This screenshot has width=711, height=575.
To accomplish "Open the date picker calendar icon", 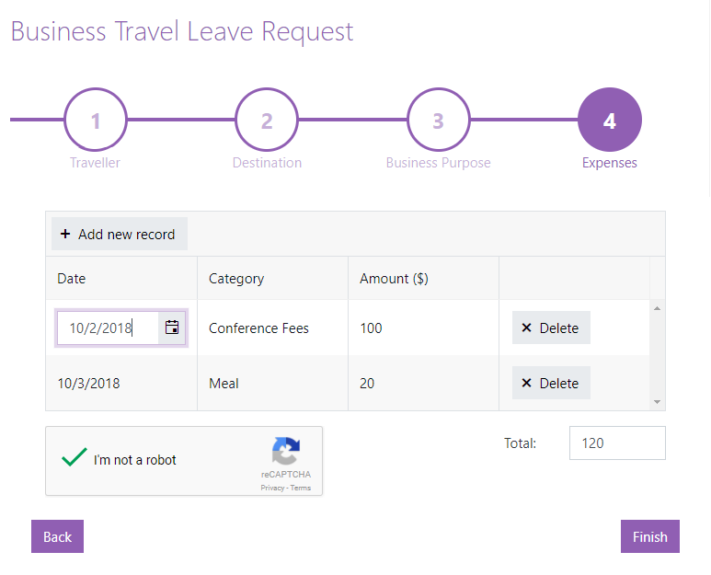I will (172, 328).
